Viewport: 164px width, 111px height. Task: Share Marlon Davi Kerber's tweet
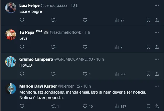pos(157,106)
